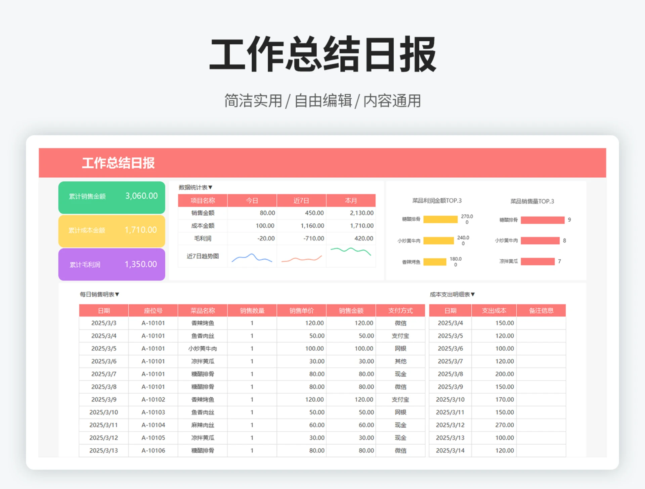The image size is (645, 489).
Task: Click red 凉拌黄瓜 sales volume bar
Action: coord(537,261)
